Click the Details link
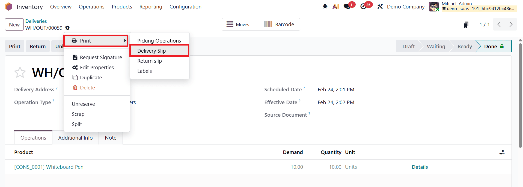This screenshot has width=523, height=187. tap(420, 167)
